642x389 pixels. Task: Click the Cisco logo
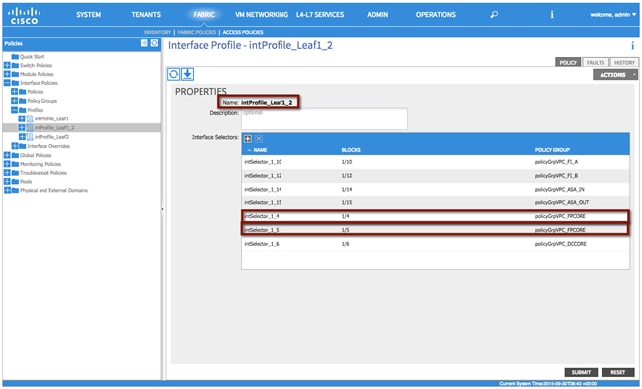(x=24, y=15)
